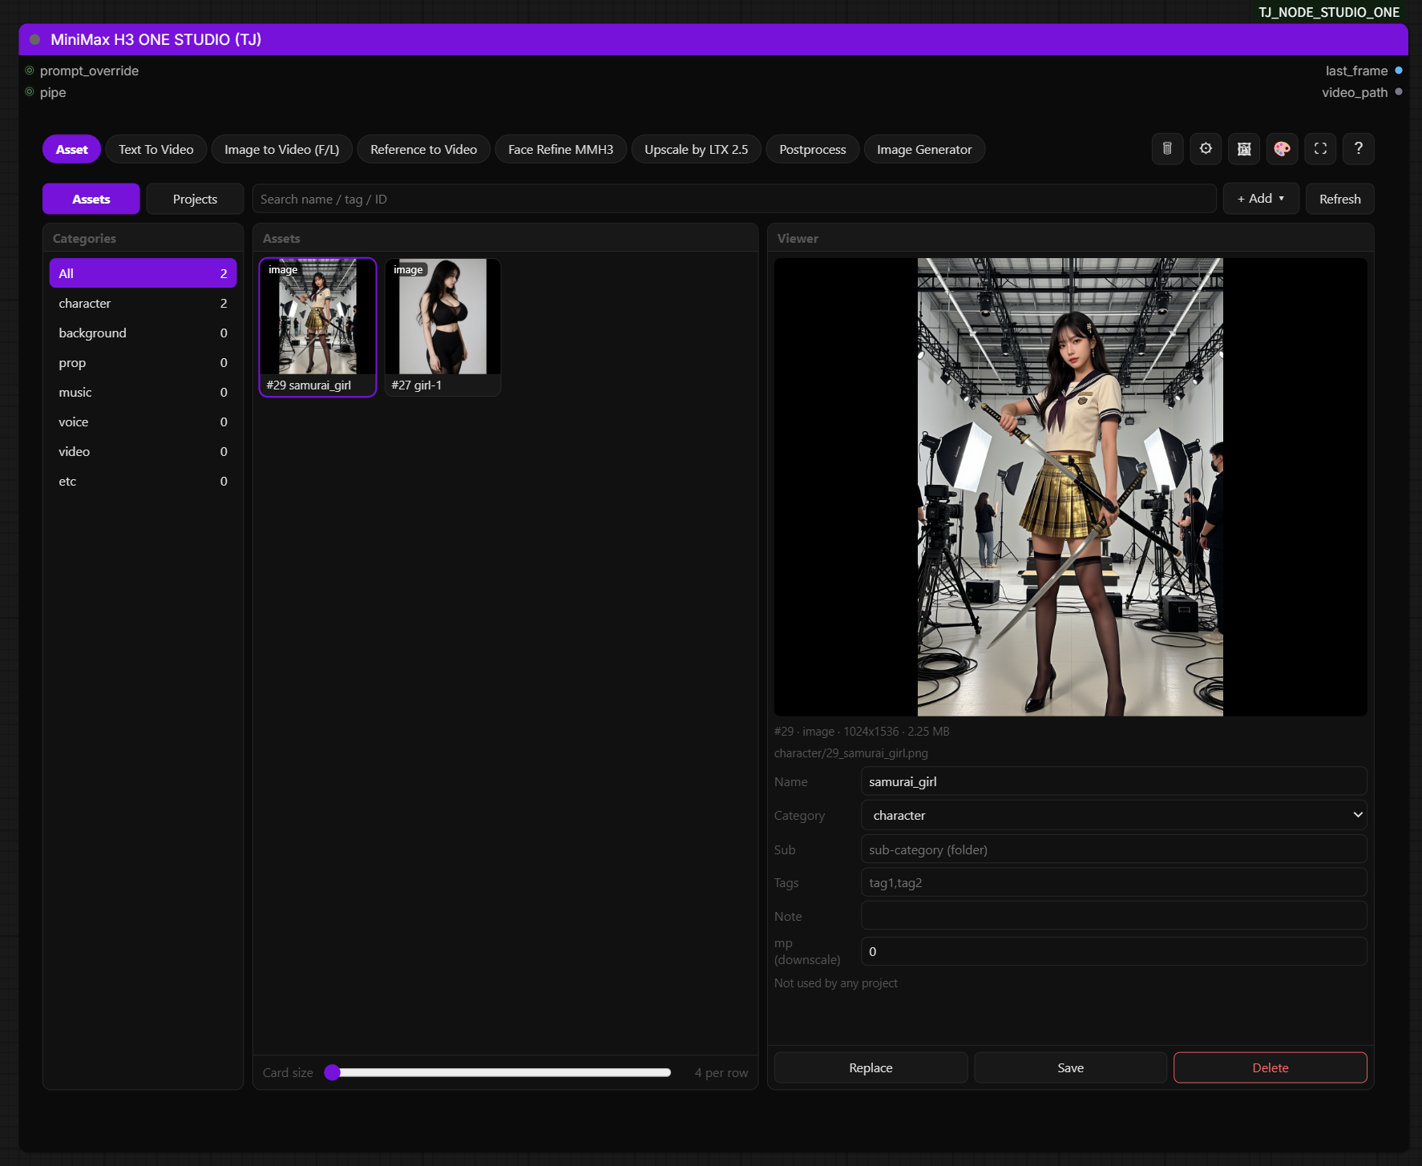Open the + Add dropdown menu
The height and width of the screenshot is (1166, 1422).
click(x=1261, y=199)
